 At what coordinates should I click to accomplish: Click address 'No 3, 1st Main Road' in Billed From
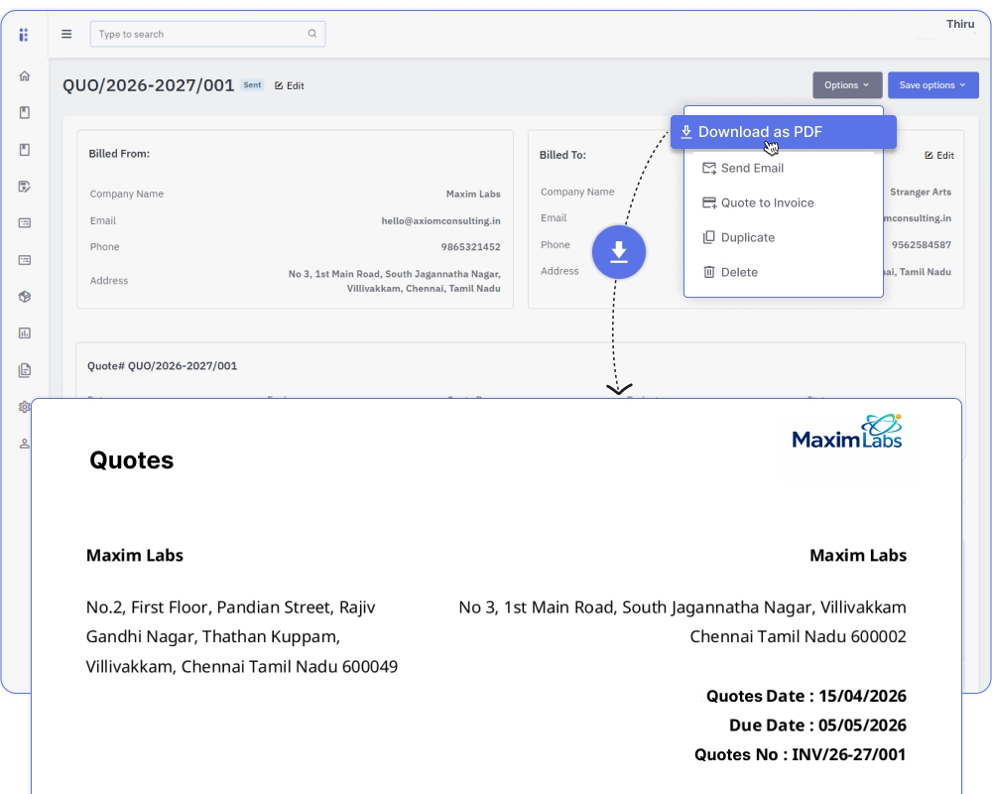394,281
